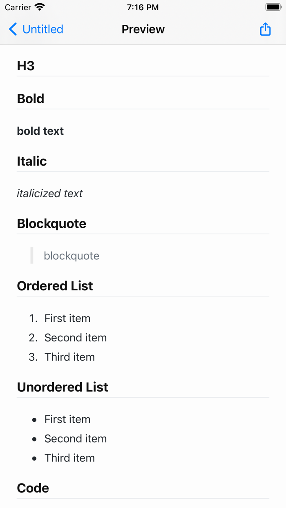Select the italicized text line
The width and height of the screenshot is (286, 508).
49,193
